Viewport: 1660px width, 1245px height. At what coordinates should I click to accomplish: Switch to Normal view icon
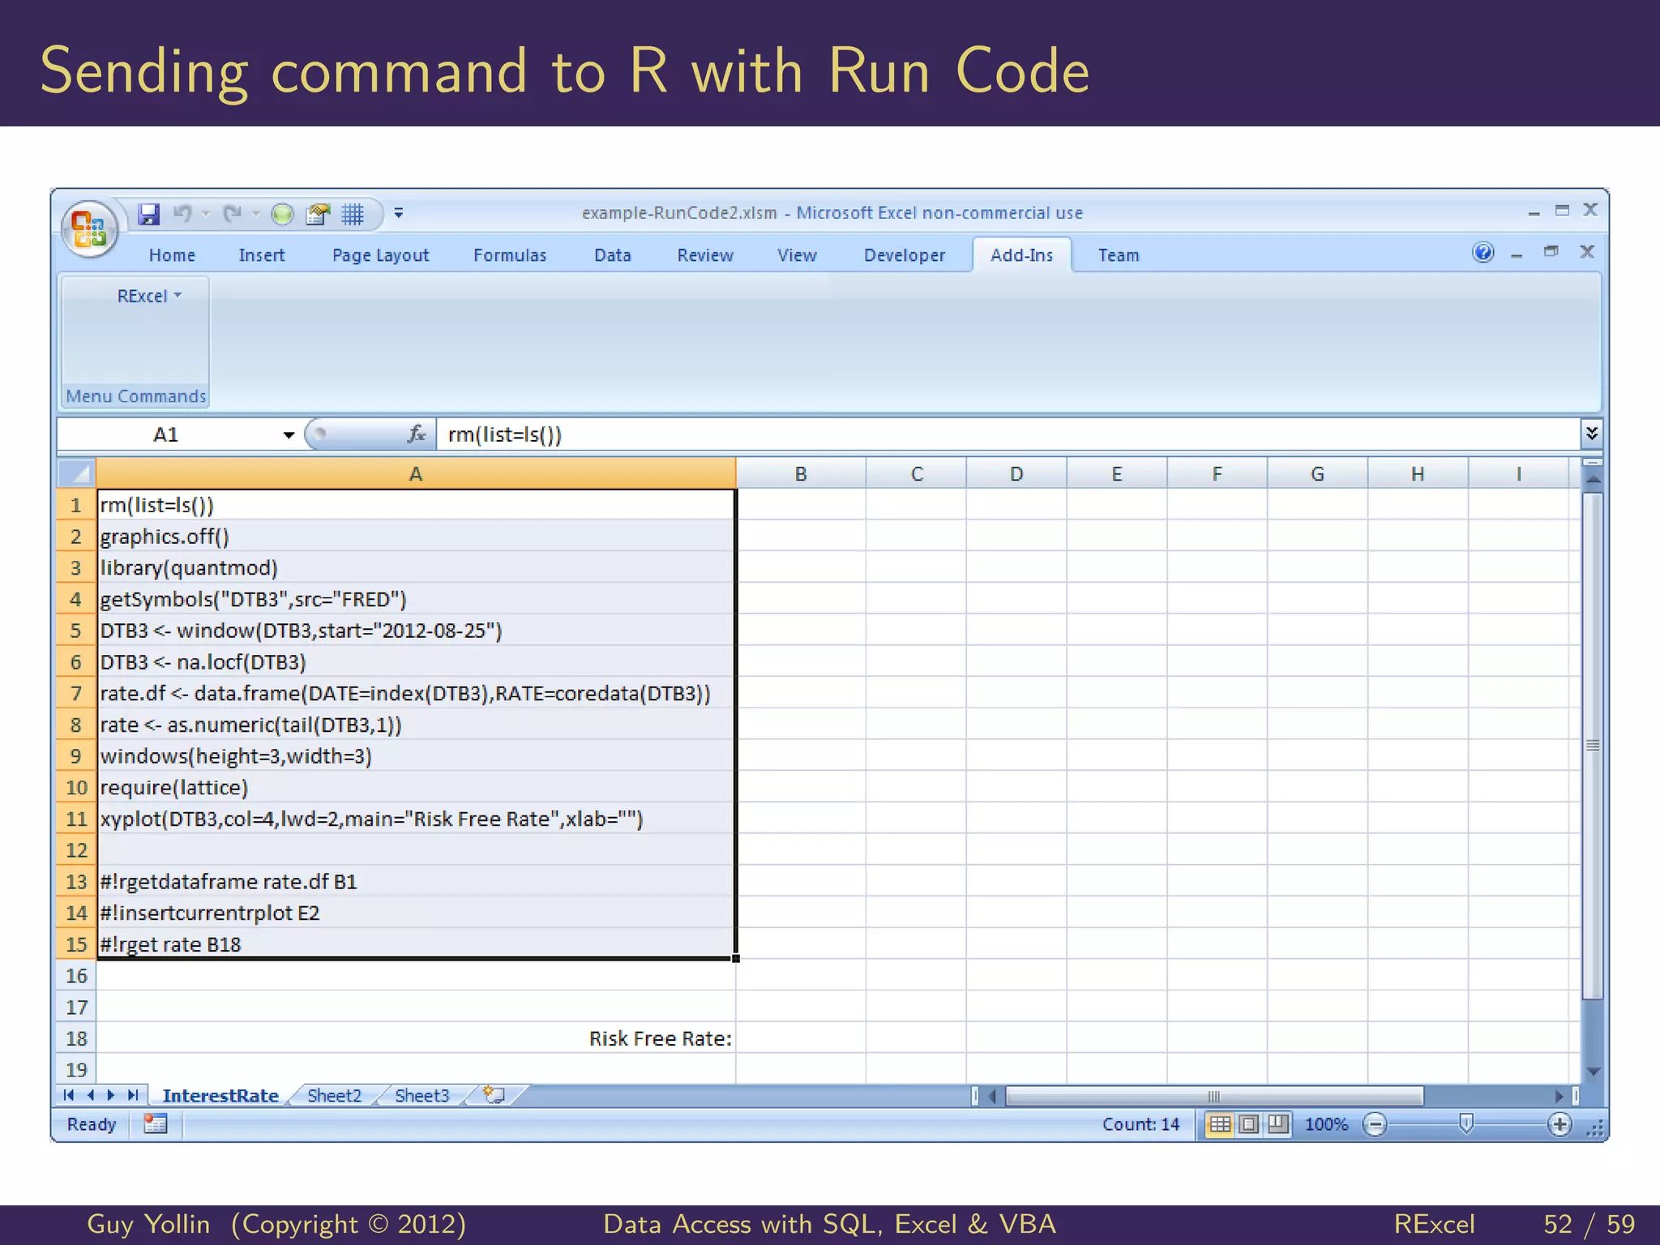coord(1220,1124)
